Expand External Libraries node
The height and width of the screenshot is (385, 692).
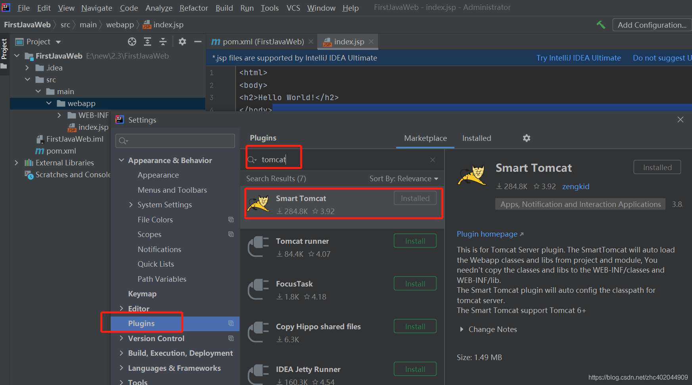click(16, 163)
